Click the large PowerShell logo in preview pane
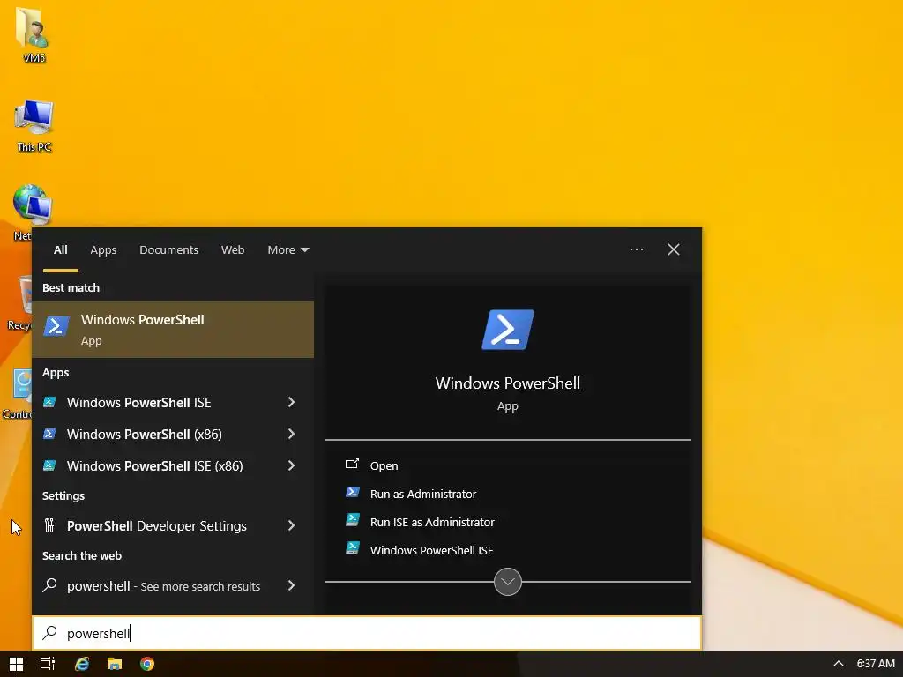Viewport: 903px width, 677px height. click(x=507, y=330)
